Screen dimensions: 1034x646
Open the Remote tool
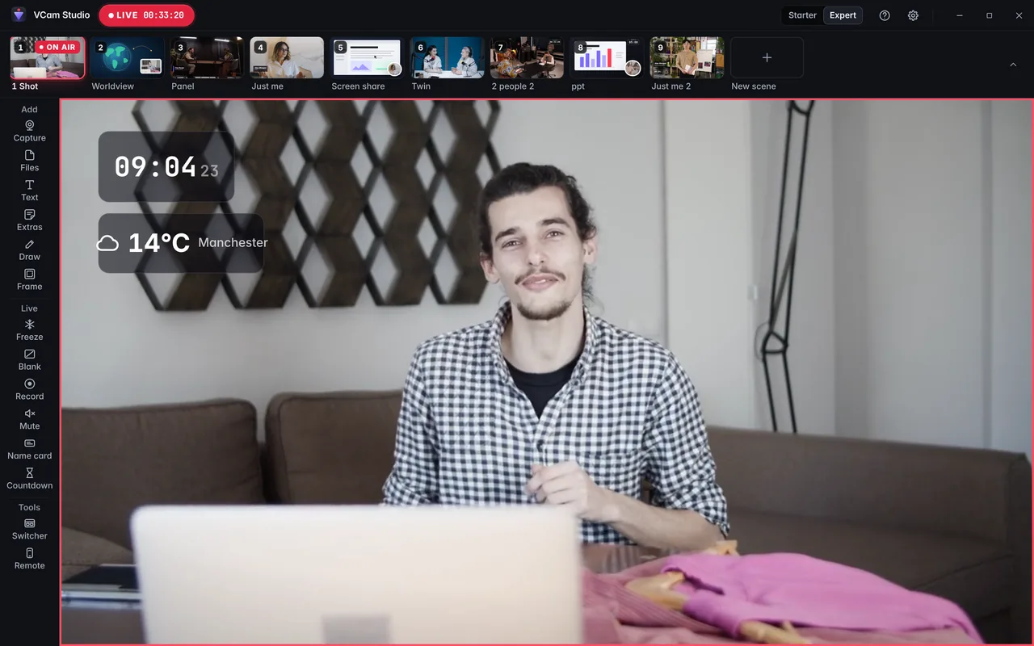tap(29, 560)
